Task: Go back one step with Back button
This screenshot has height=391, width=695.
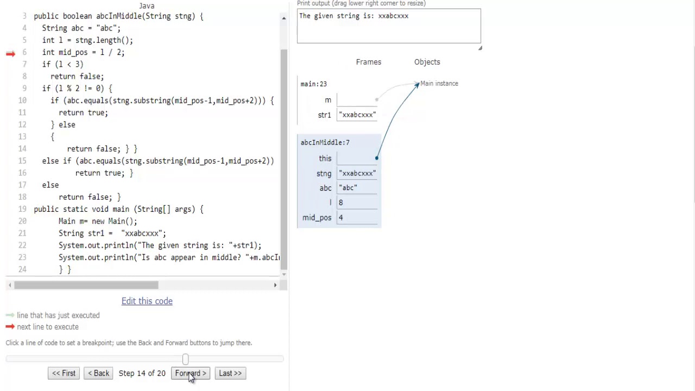Action: click(98, 373)
